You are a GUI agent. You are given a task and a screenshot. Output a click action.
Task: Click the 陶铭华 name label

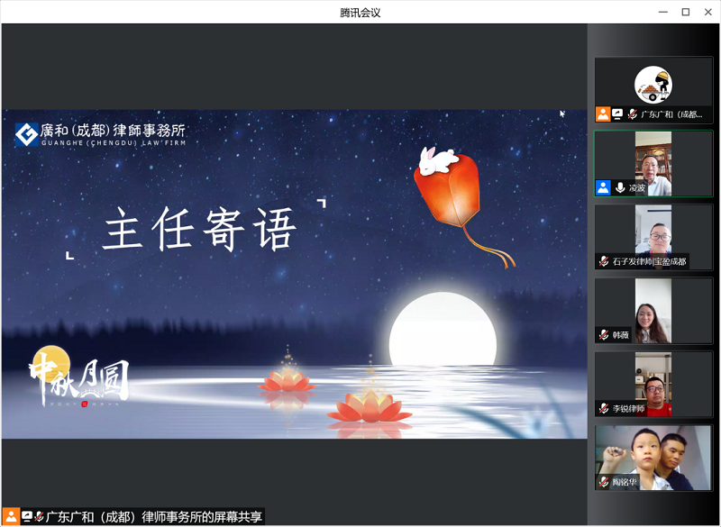(x=625, y=482)
